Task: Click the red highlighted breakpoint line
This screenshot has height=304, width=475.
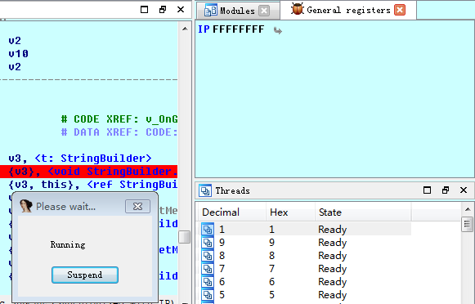Action: click(x=89, y=172)
